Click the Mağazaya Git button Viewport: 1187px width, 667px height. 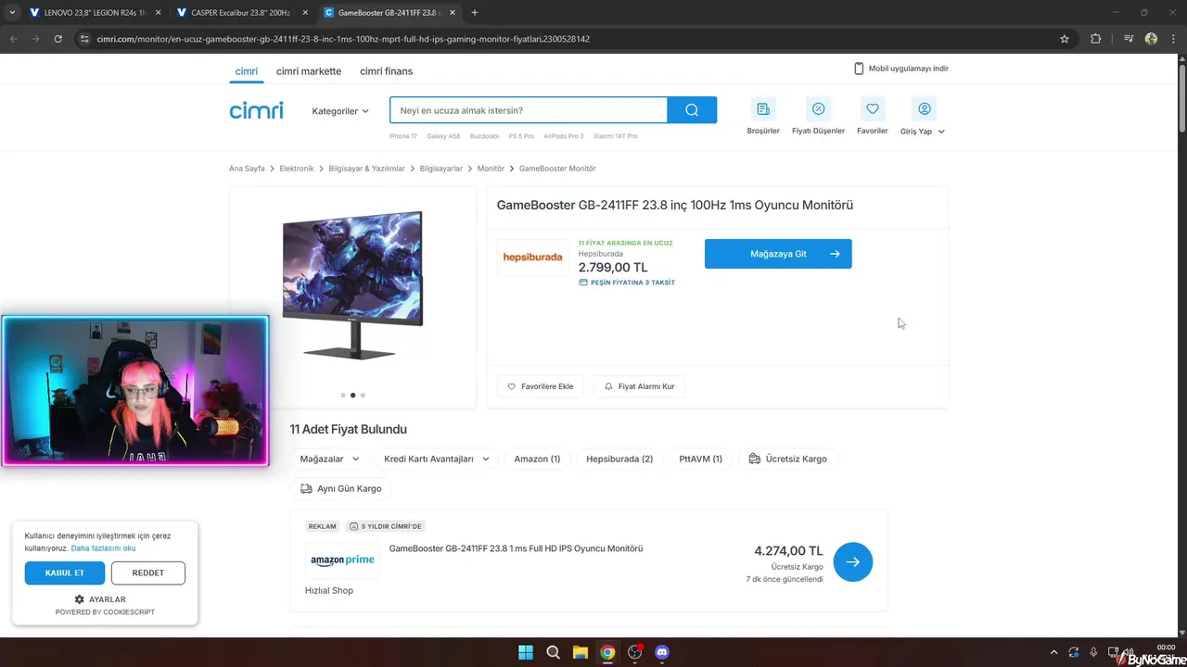[778, 254]
